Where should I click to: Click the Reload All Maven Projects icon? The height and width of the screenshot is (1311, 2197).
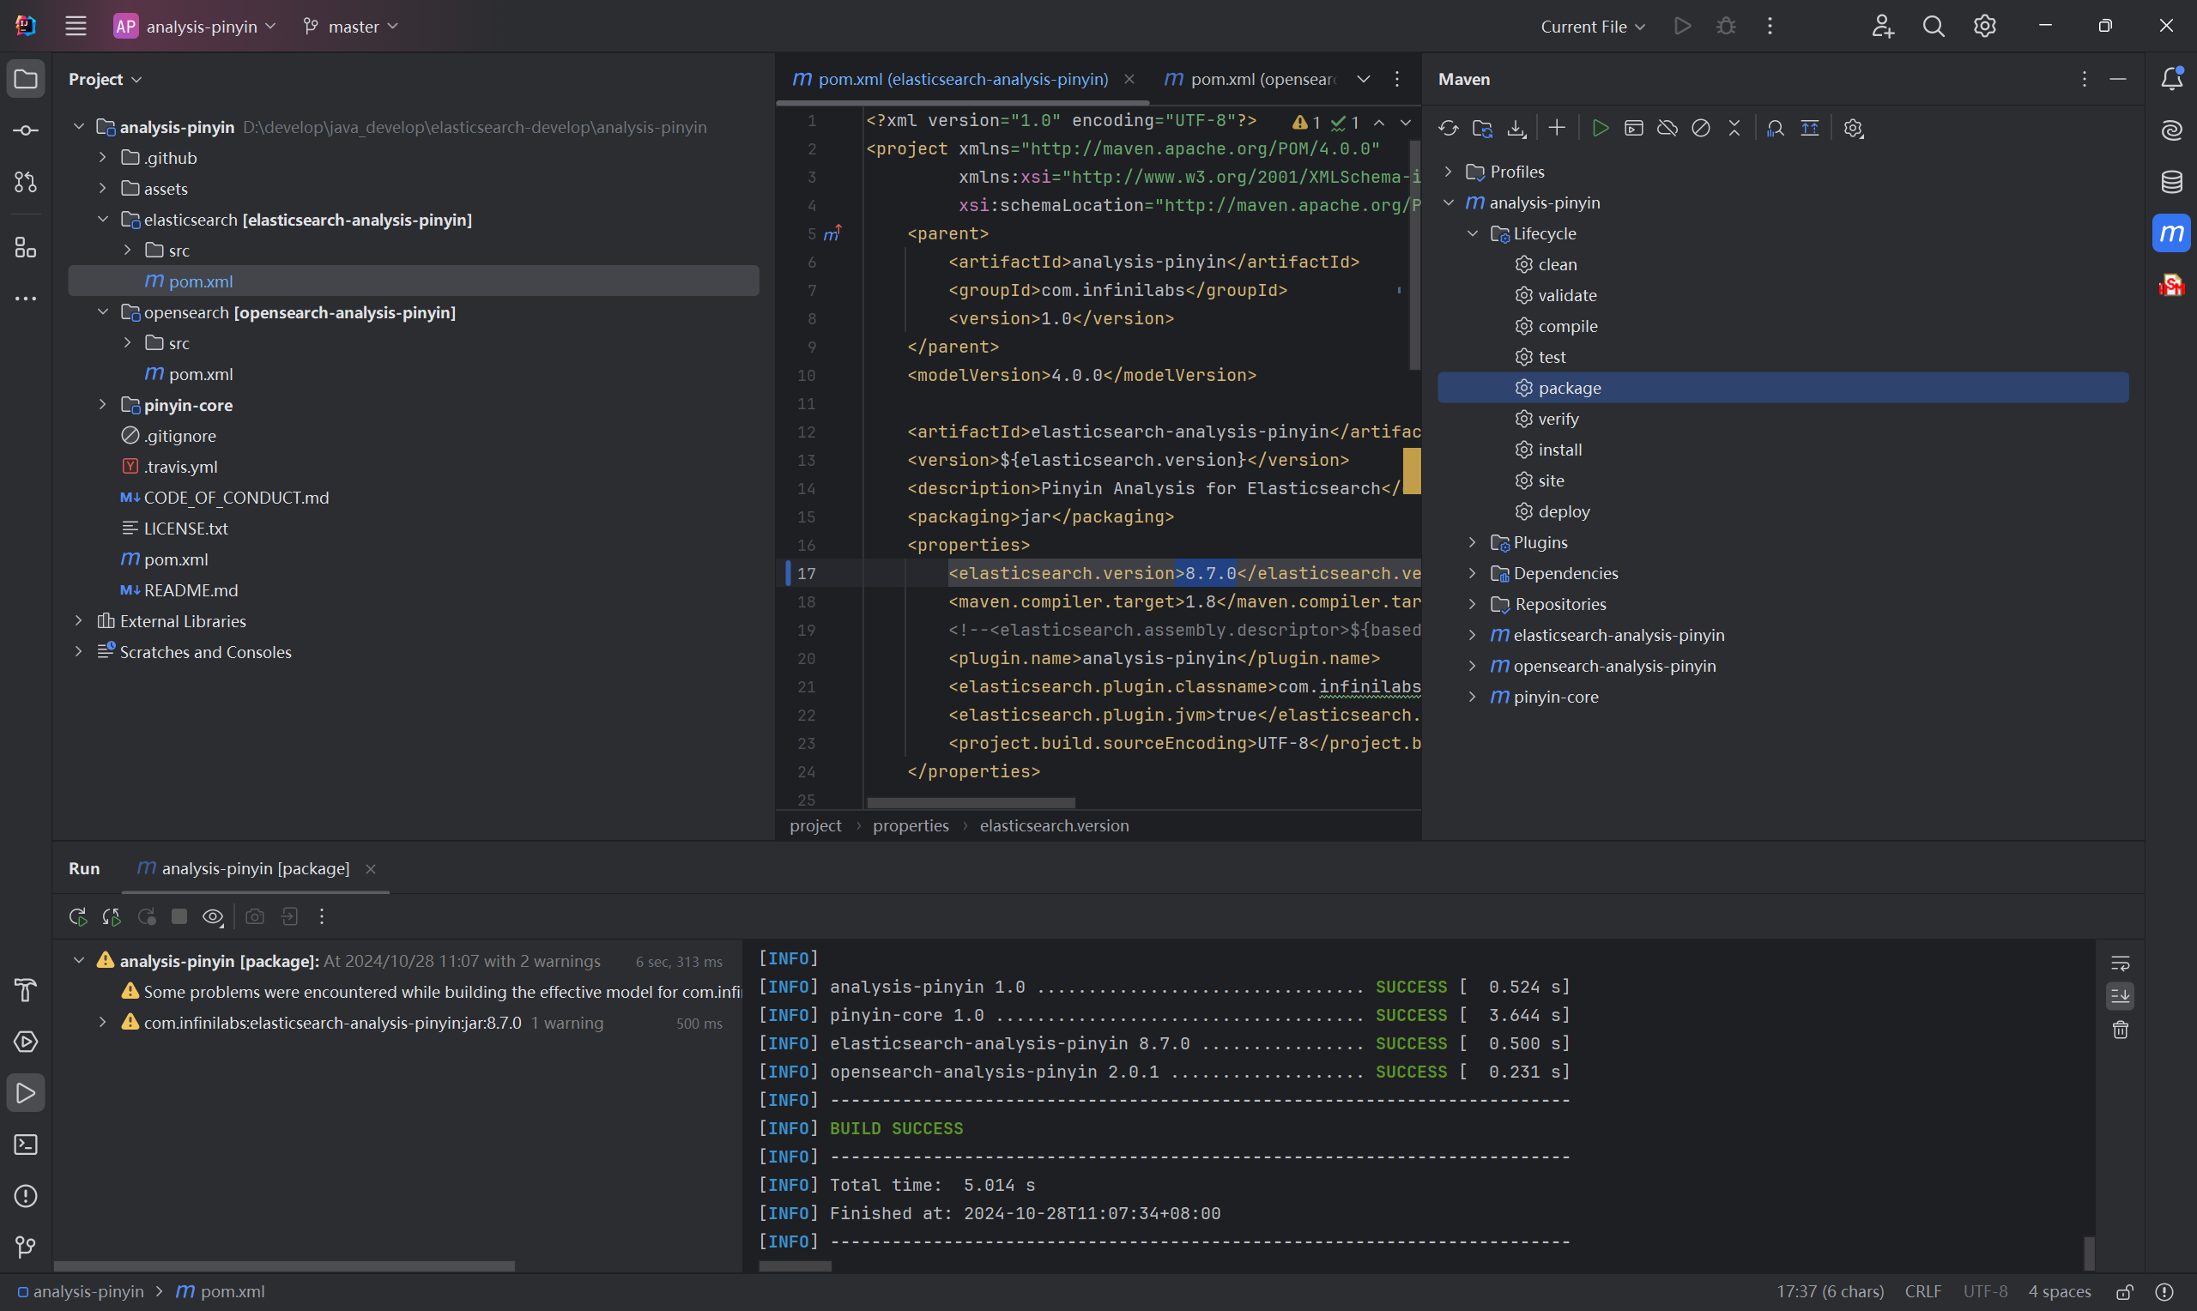(x=1448, y=128)
